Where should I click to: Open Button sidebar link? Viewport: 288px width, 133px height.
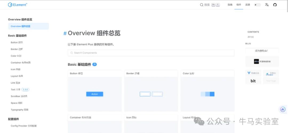click(x=17, y=42)
